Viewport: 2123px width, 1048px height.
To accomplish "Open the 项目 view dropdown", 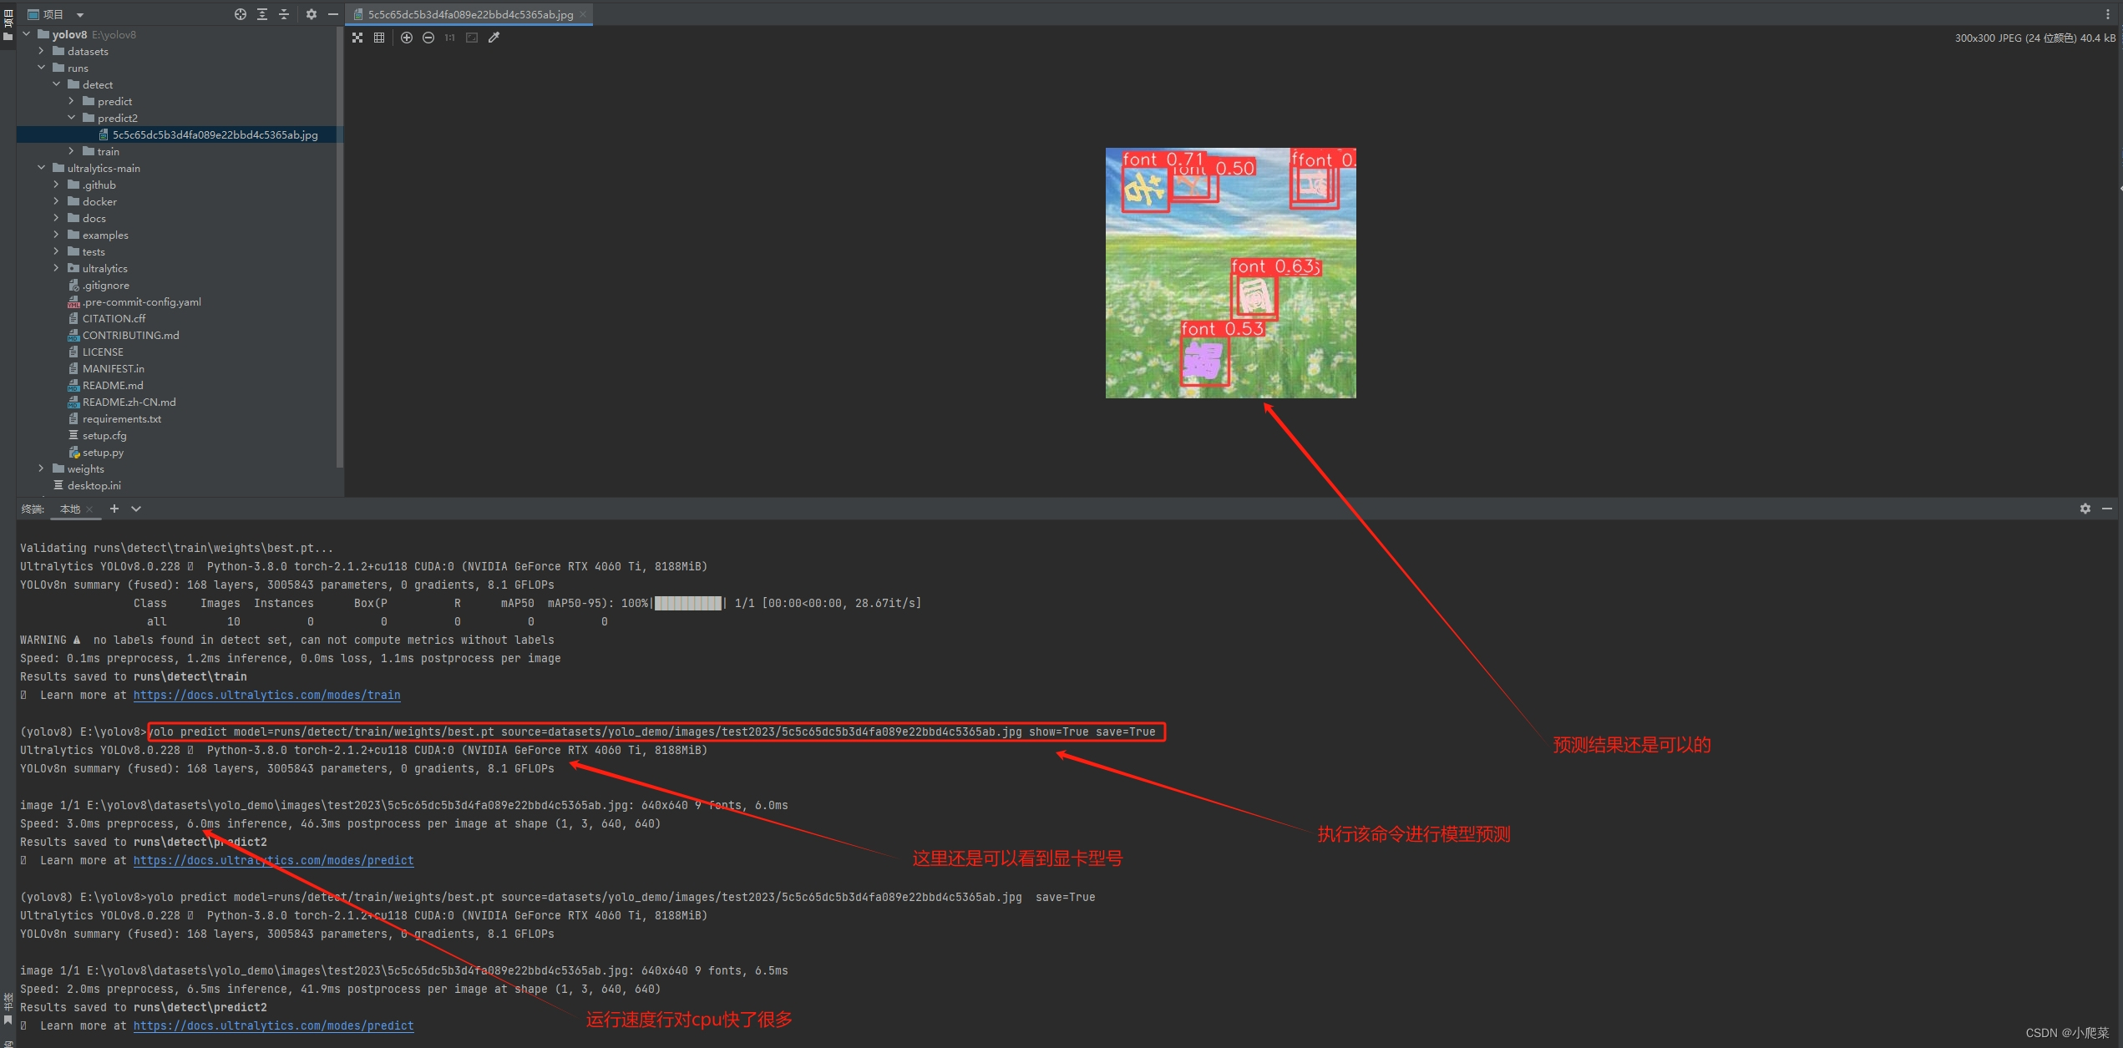I will (80, 14).
